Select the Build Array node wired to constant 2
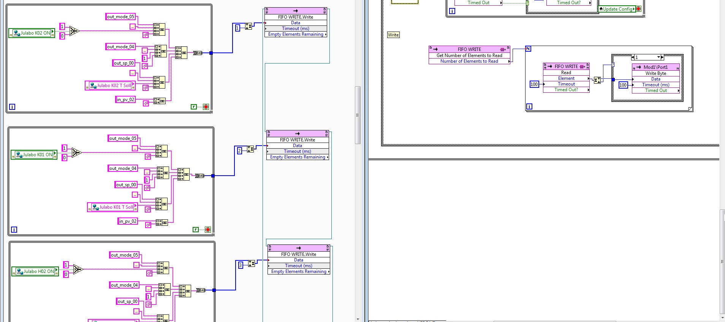This screenshot has width=725, height=322. [250, 149]
